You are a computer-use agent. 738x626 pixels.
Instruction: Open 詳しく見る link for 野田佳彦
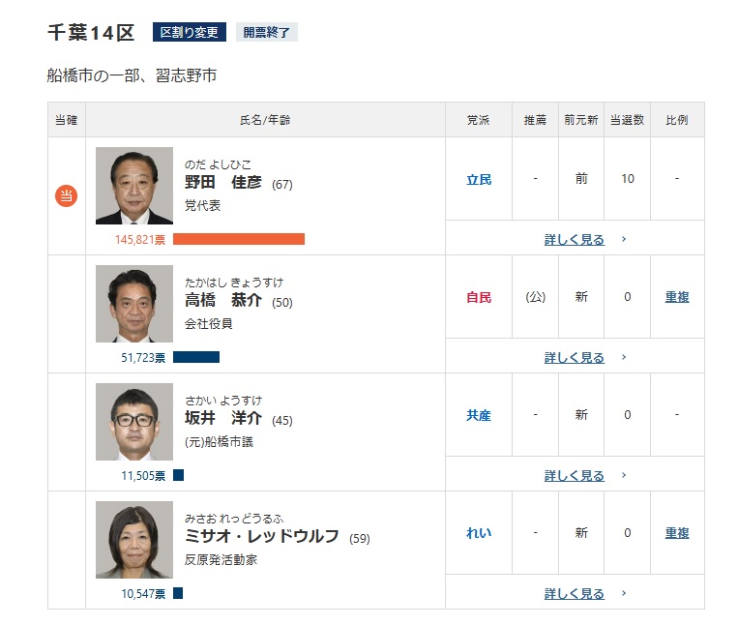tap(574, 239)
